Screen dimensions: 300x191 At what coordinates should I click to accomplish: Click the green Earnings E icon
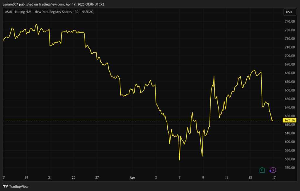click(262, 170)
